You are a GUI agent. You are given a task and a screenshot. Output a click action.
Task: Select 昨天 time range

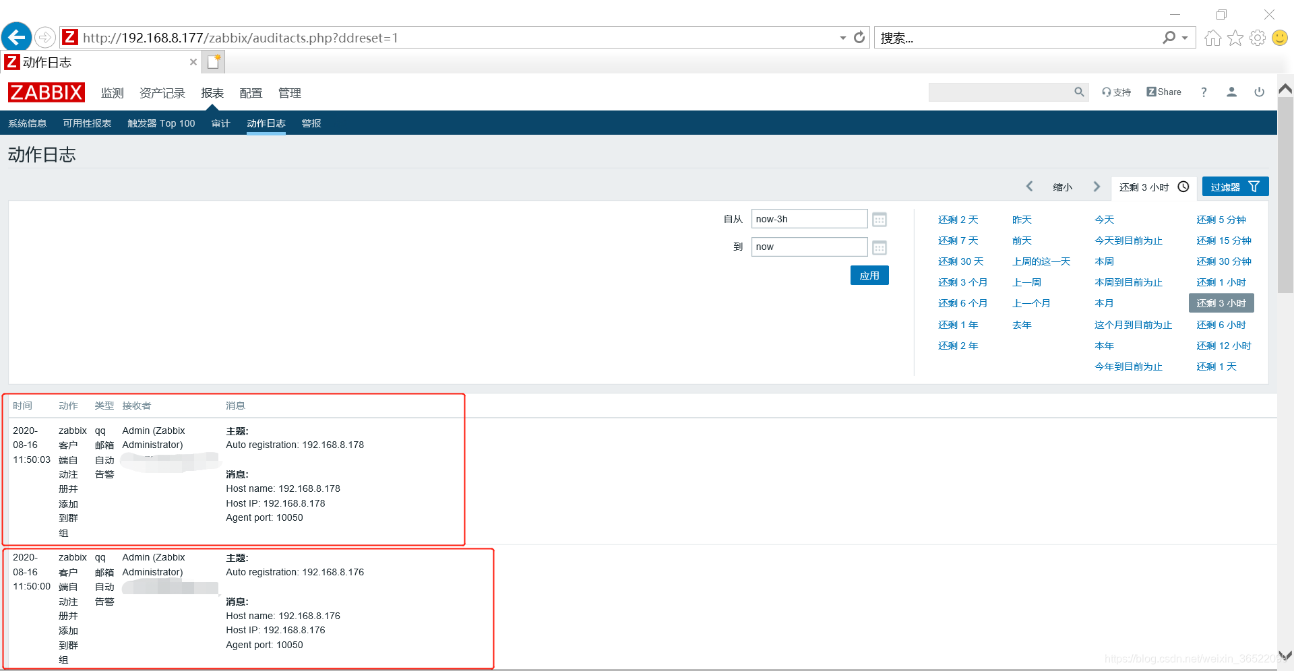click(1022, 220)
